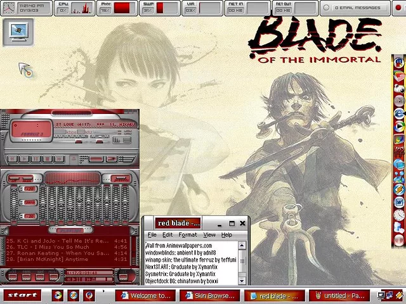The width and height of the screenshot is (406, 304).
Task: Skip to next track in Winamp
Action: tap(59, 158)
